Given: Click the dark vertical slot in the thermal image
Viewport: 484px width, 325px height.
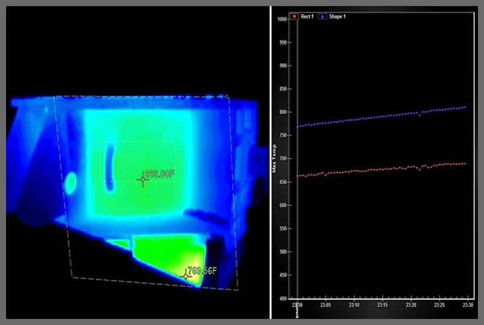Looking at the screenshot, I should [x=110, y=166].
